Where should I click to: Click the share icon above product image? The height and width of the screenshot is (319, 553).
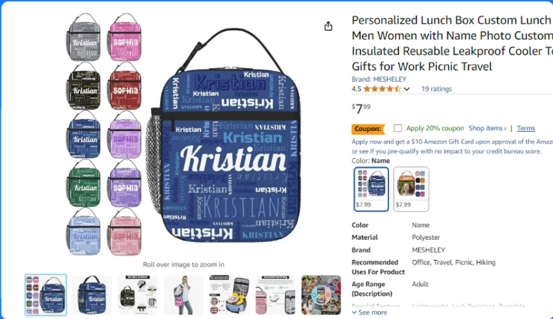(x=329, y=26)
